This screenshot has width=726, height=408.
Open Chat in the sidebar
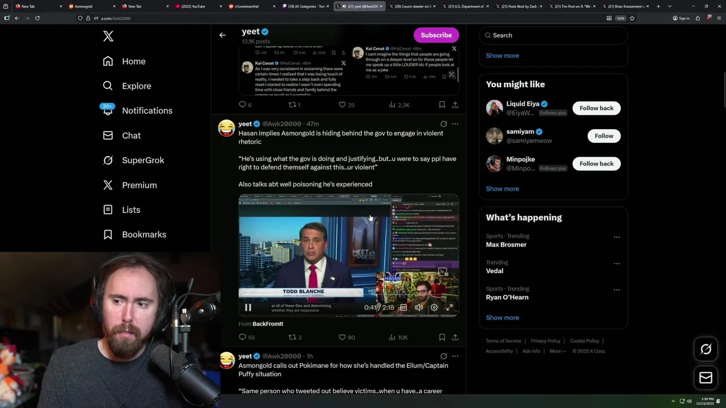[x=121, y=135]
